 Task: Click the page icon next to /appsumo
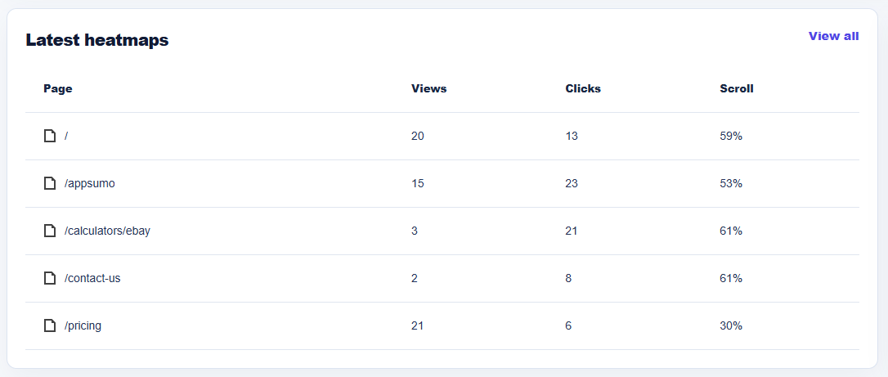50,183
